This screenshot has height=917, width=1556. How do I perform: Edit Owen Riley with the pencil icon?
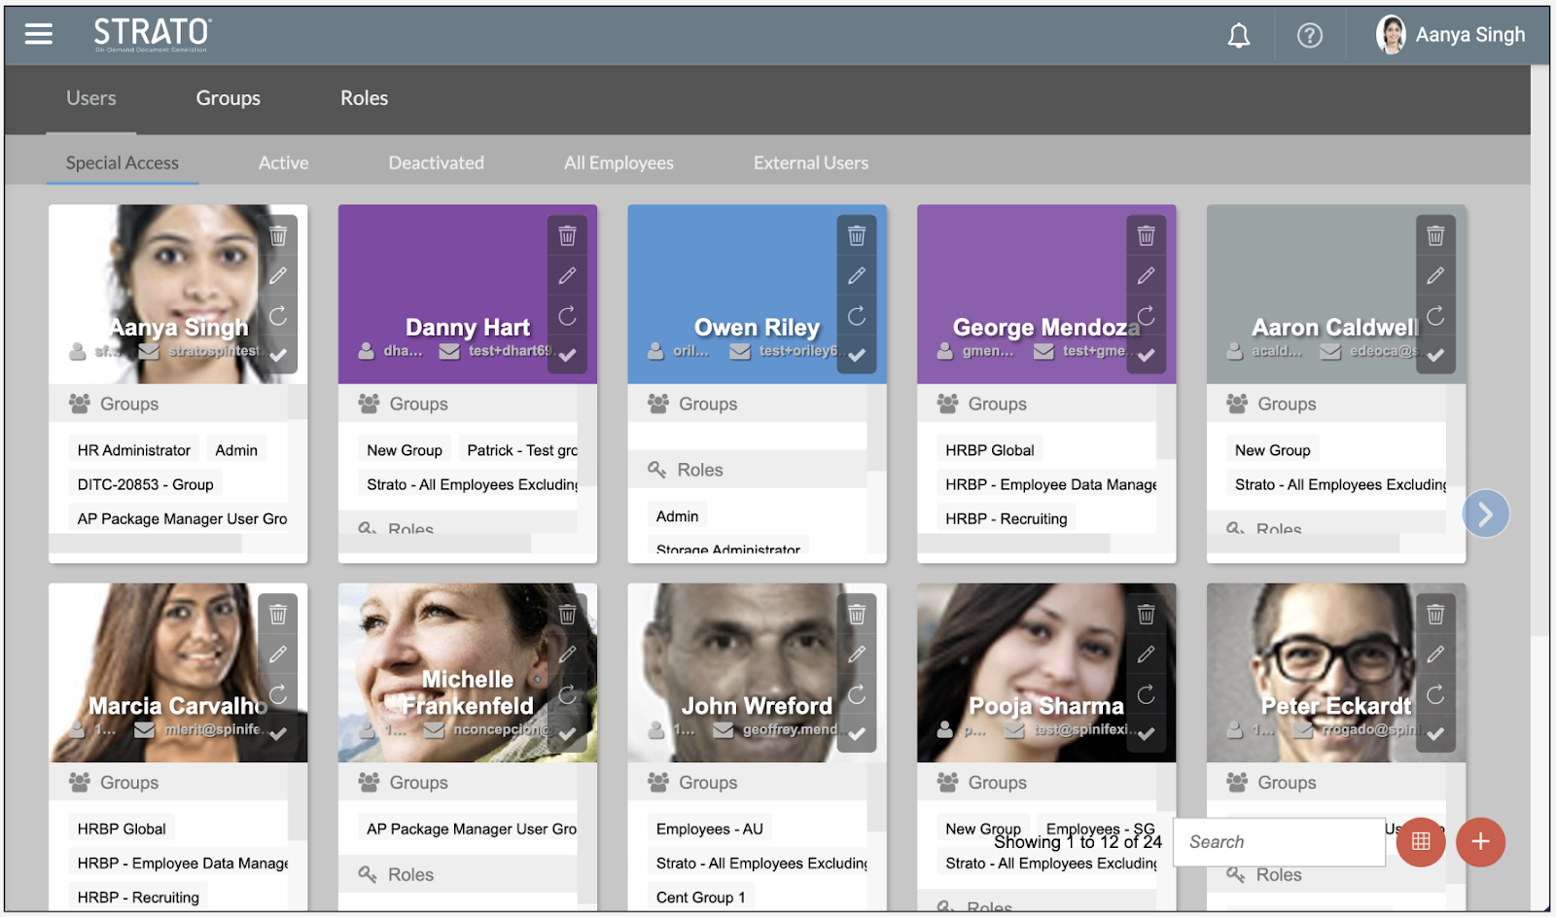point(856,276)
